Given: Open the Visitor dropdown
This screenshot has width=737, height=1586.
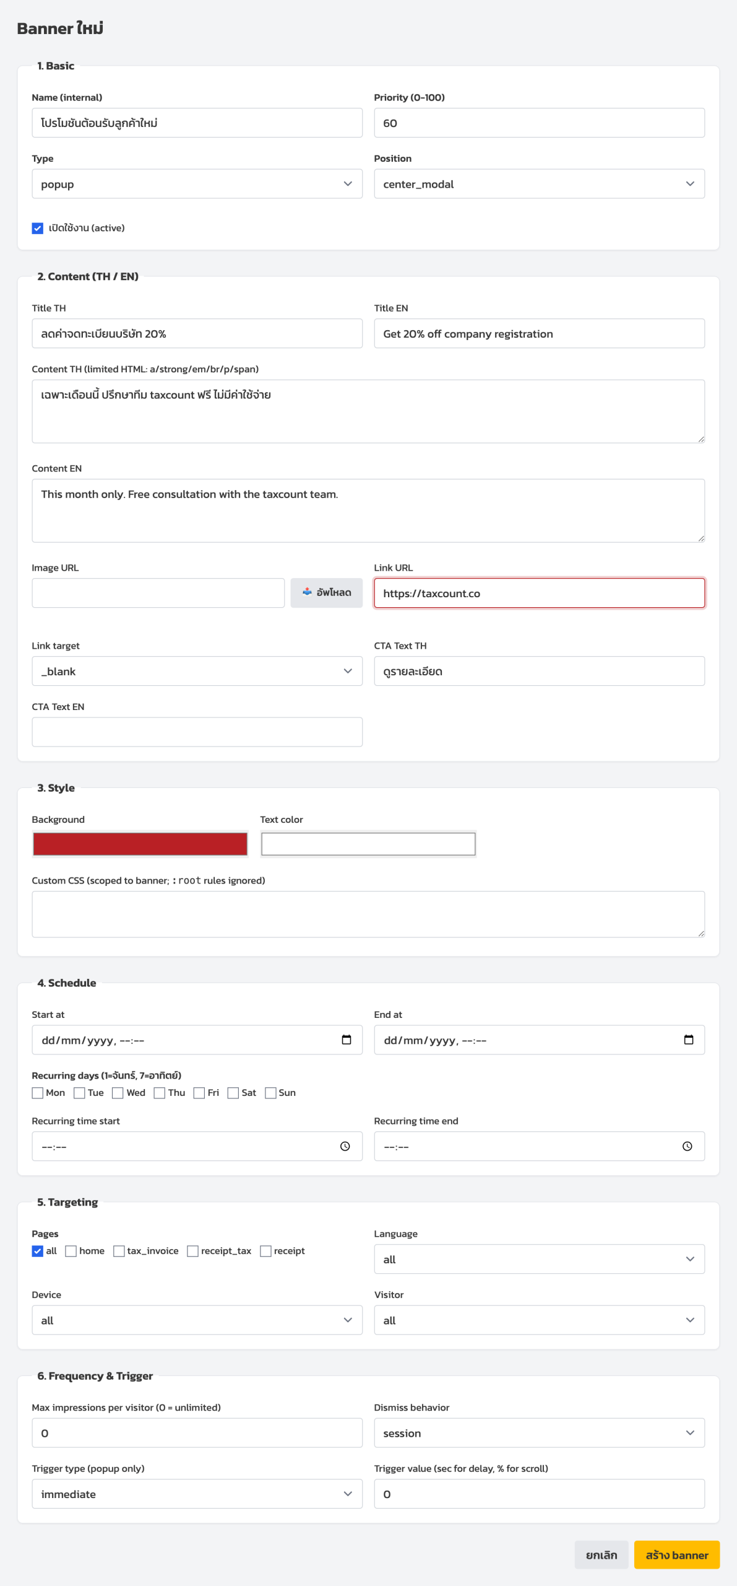Looking at the screenshot, I should [x=540, y=1320].
